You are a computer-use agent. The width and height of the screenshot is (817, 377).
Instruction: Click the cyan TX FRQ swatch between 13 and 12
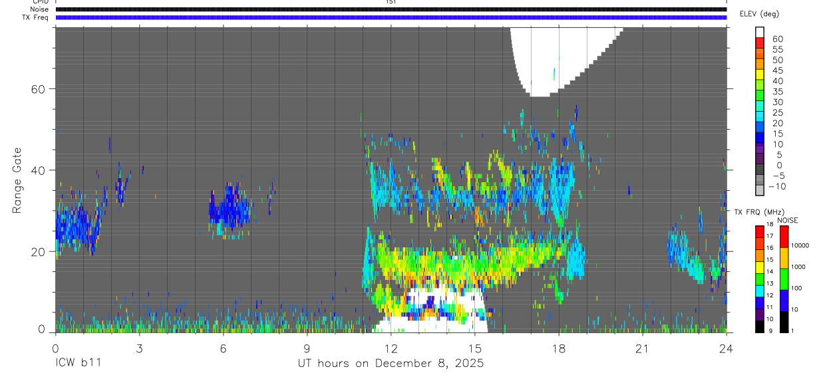click(x=760, y=291)
